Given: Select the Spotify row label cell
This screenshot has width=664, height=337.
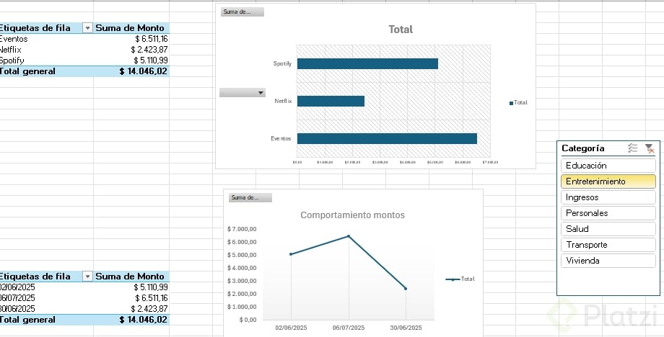Looking at the screenshot, I should coord(47,60).
